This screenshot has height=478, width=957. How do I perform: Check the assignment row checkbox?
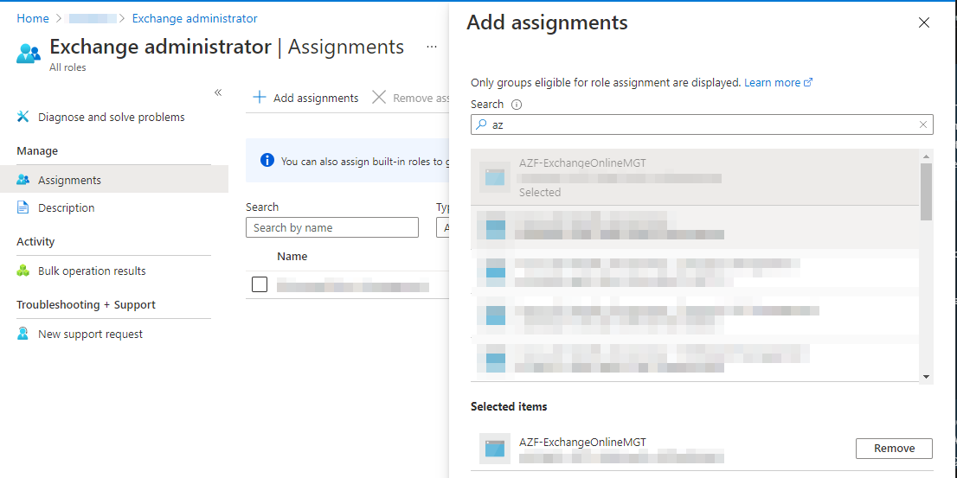pos(260,284)
